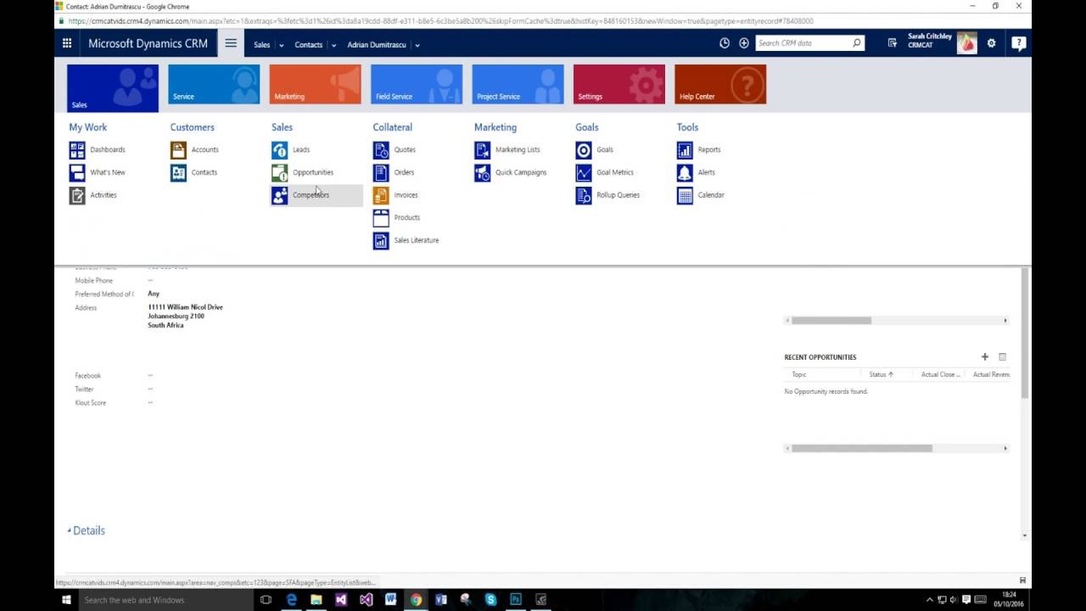Expand the Sales navigation dropdown arrow
Screen dimensions: 1086x611
(x=282, y=45)
